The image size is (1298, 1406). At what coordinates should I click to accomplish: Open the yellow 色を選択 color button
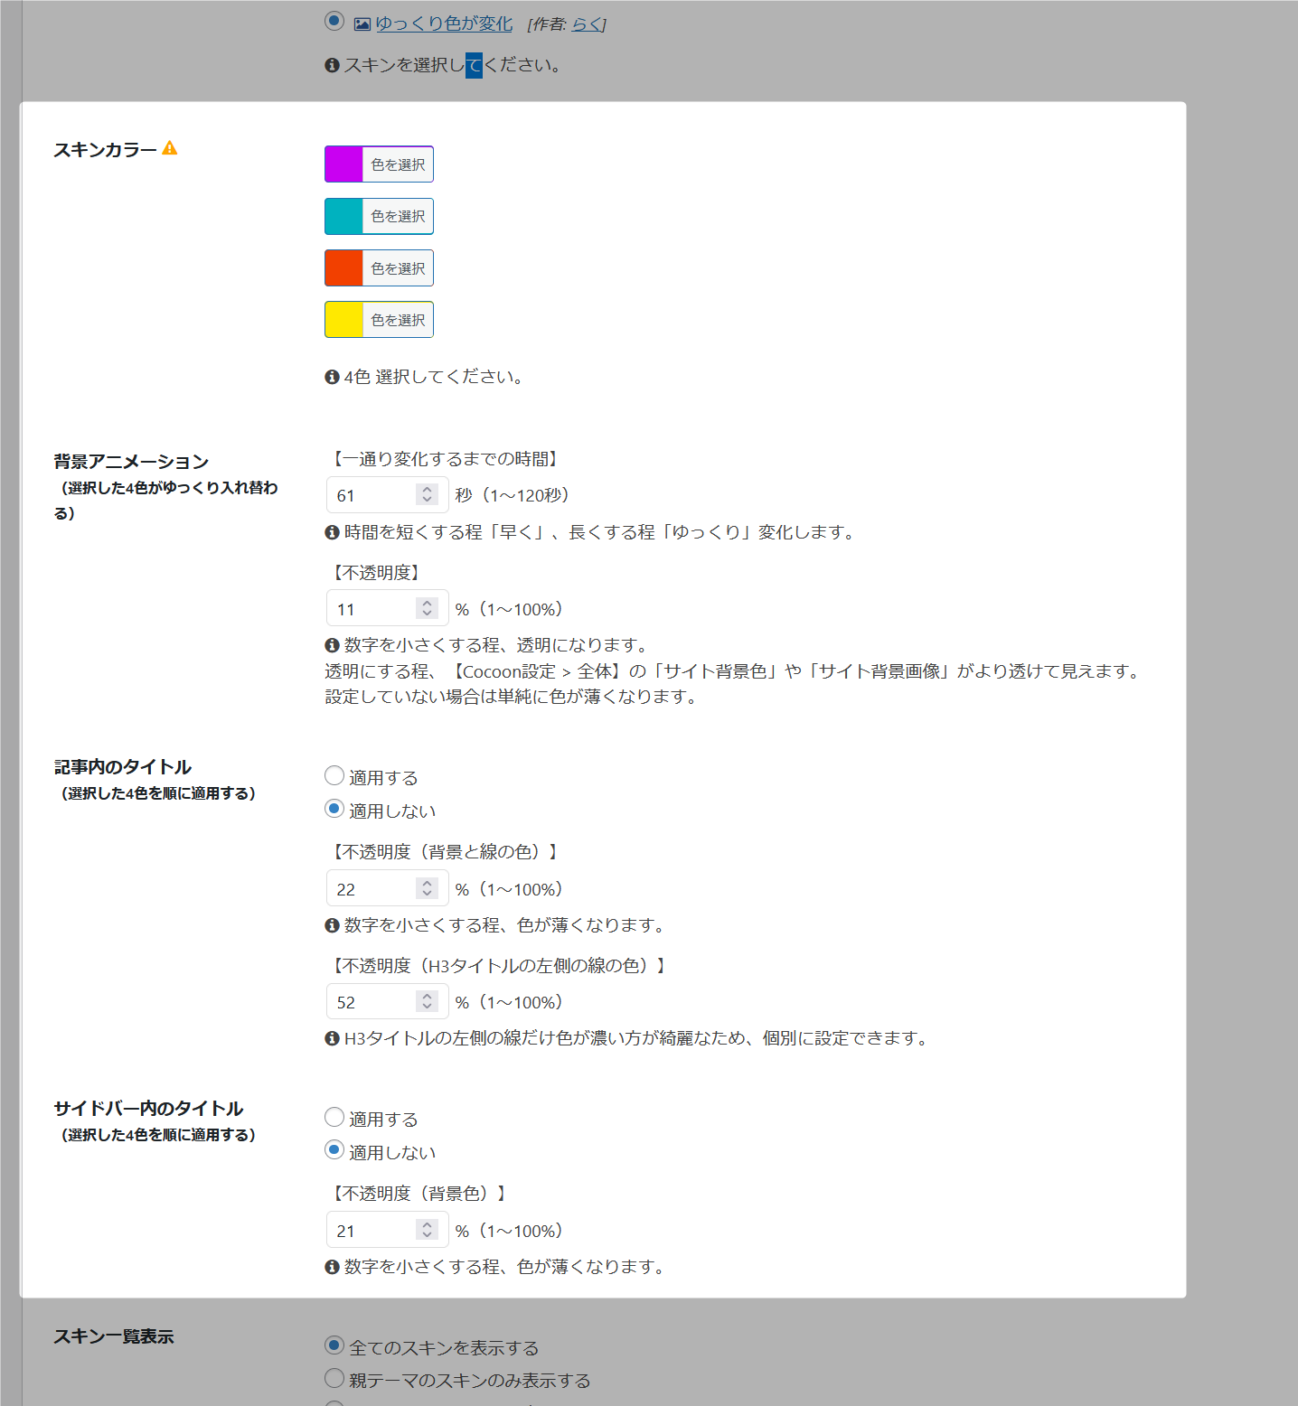click(397, 320)
